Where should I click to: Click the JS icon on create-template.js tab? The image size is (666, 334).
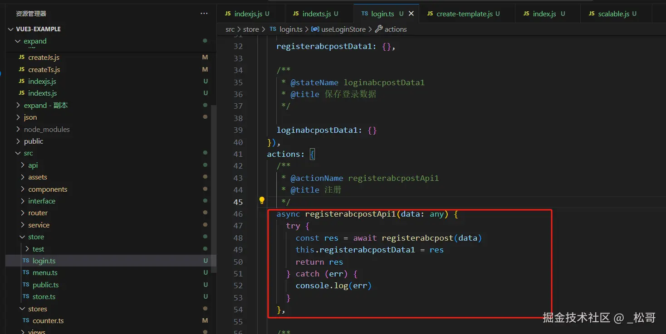[x=430, y=14]
